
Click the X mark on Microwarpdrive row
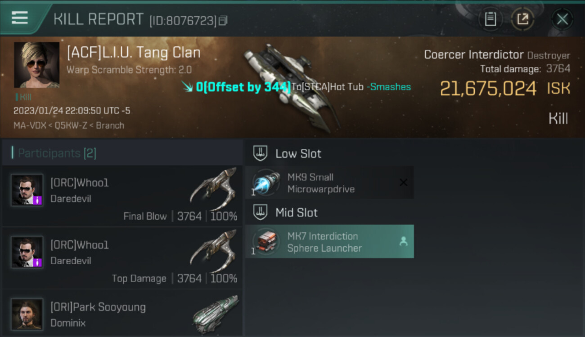[403, 182]
